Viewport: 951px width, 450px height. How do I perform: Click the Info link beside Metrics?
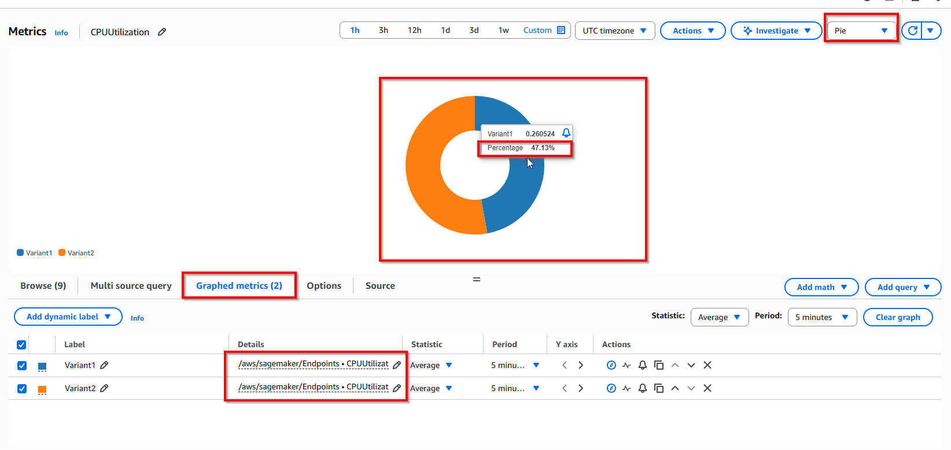pos(61,33)
